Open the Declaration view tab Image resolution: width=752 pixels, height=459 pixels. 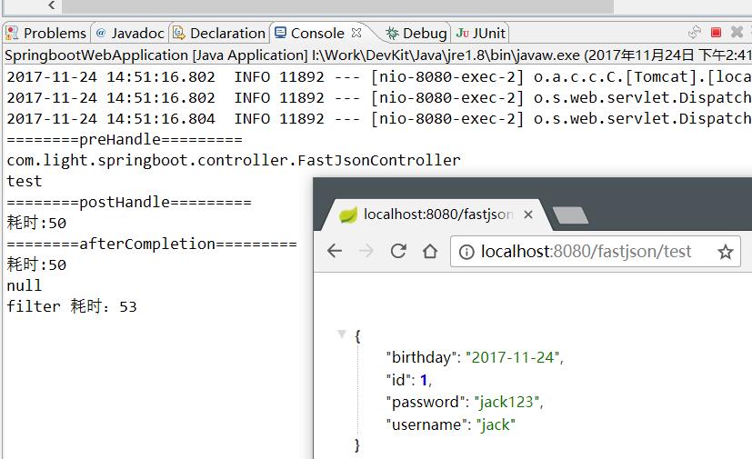[219, 33]
